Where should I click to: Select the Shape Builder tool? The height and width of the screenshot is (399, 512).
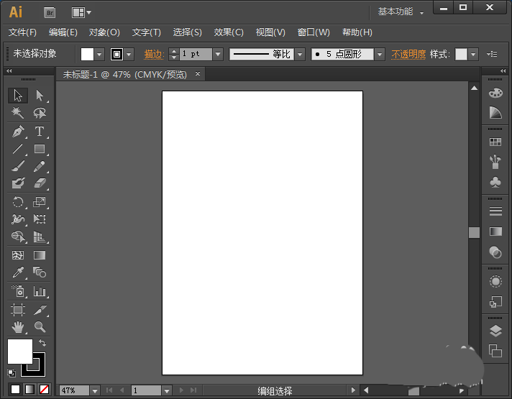[18, 237]
